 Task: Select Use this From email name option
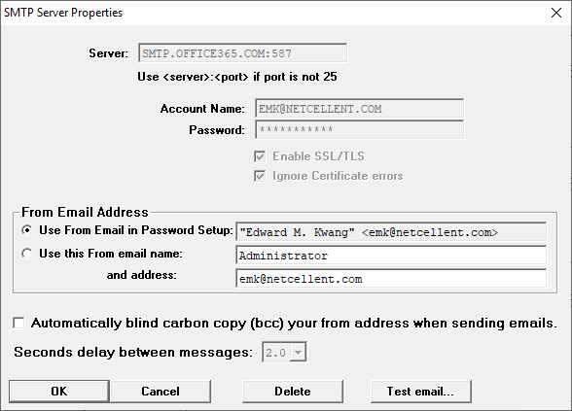pos(26,254)
